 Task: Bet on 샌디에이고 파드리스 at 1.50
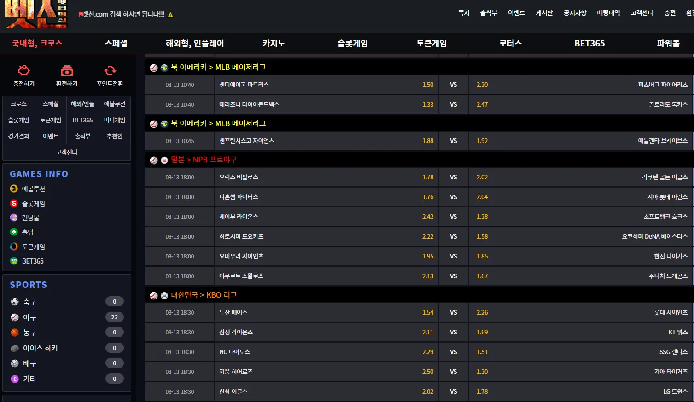point(327,85)
